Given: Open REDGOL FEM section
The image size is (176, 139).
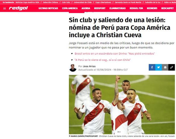Looking at the screenshot, I should pyautogui.click(x=136, y=8).
